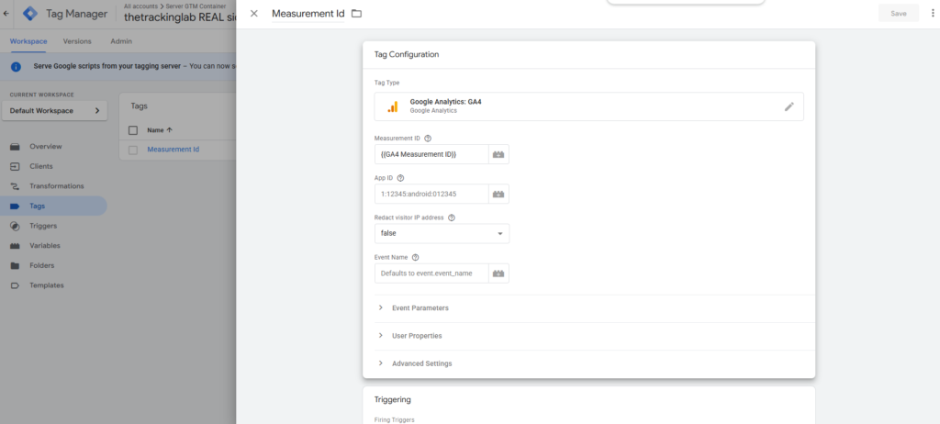Image resolution: width=940 pixels, height=424 pixels.
Task: Tick the select-all checkbox in Tags table
Action: pos(133,130)
